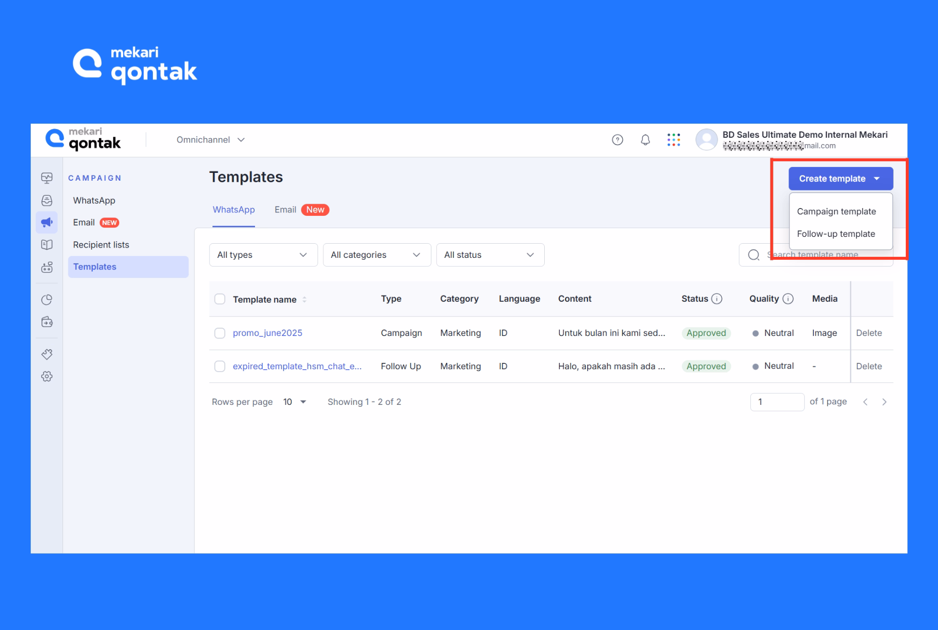Viewport: 938px width, 630px height.
Task: Open the inbox icon in sidebar
Action: [47, 200]
